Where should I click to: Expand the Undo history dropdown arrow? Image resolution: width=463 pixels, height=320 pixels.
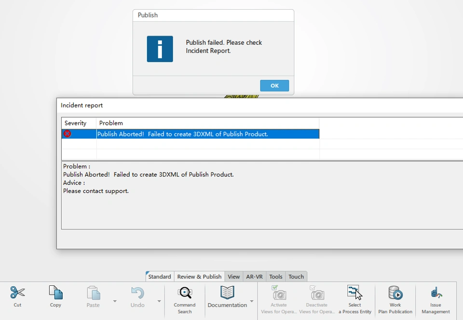coord(159,301)
